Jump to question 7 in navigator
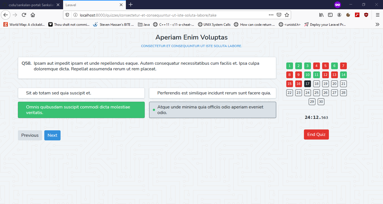 coord(343,66)
